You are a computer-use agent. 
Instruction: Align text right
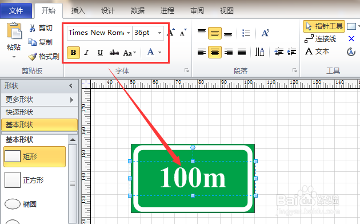click(229, 52)
